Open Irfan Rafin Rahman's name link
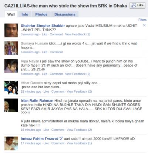The height and width of the screenshot is (153, 148). (x=37, y=101)
